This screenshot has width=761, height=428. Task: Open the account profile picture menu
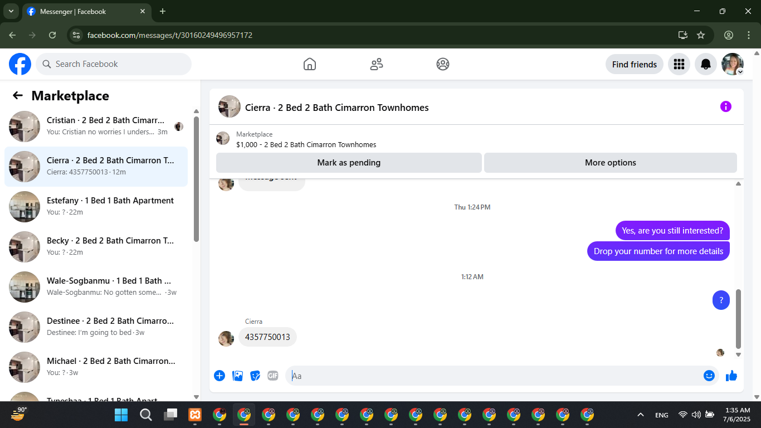point(733,64)
